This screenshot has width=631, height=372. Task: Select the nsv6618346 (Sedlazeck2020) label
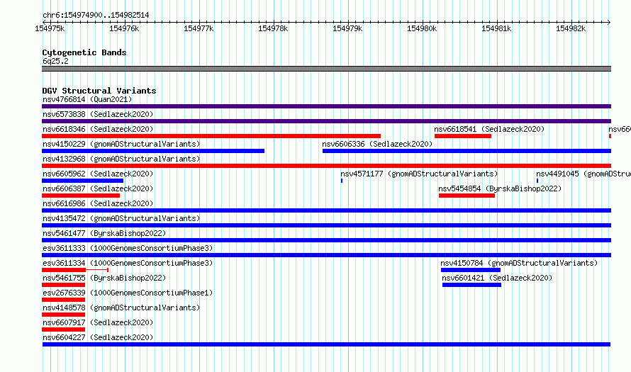98,129
